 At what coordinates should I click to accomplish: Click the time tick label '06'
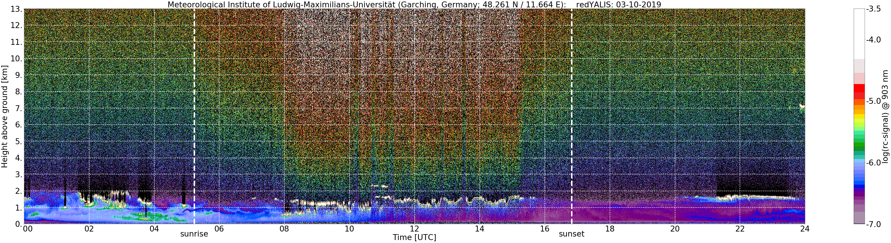(x=219, y=229)
